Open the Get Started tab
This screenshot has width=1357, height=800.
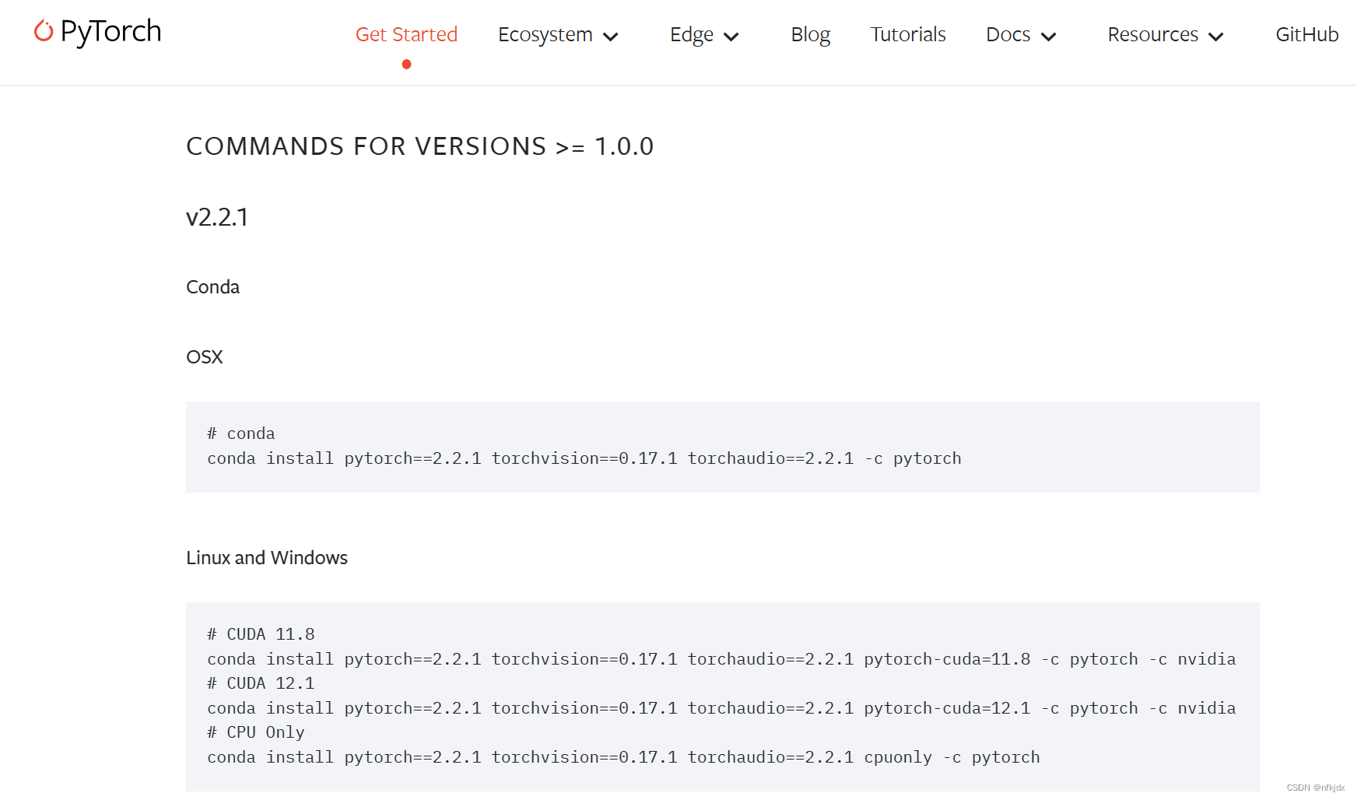coord(406,34)
